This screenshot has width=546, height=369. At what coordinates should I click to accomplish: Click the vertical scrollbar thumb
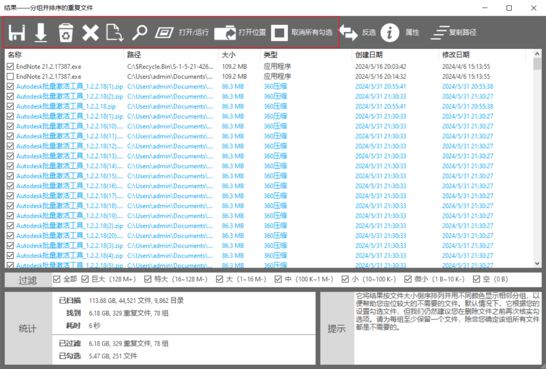click(537, 64)
